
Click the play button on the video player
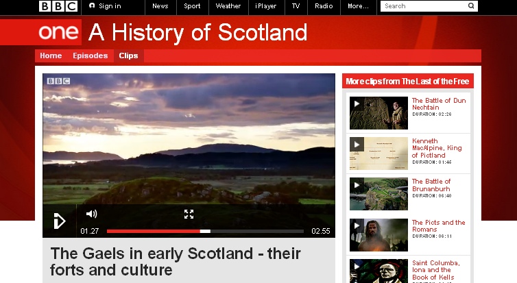point(59,221)
